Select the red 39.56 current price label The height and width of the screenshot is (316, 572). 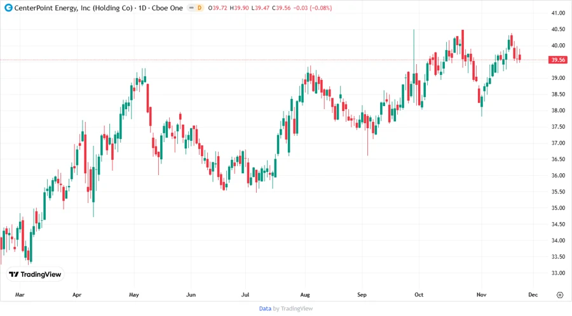(x=558, y=60)
